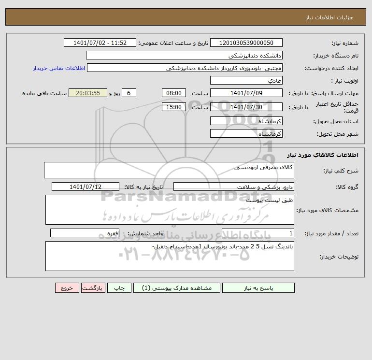Screen dimensions: 372x360
Task: Click the label مهلت ارسال پاسخ
Action: (335, 93)
